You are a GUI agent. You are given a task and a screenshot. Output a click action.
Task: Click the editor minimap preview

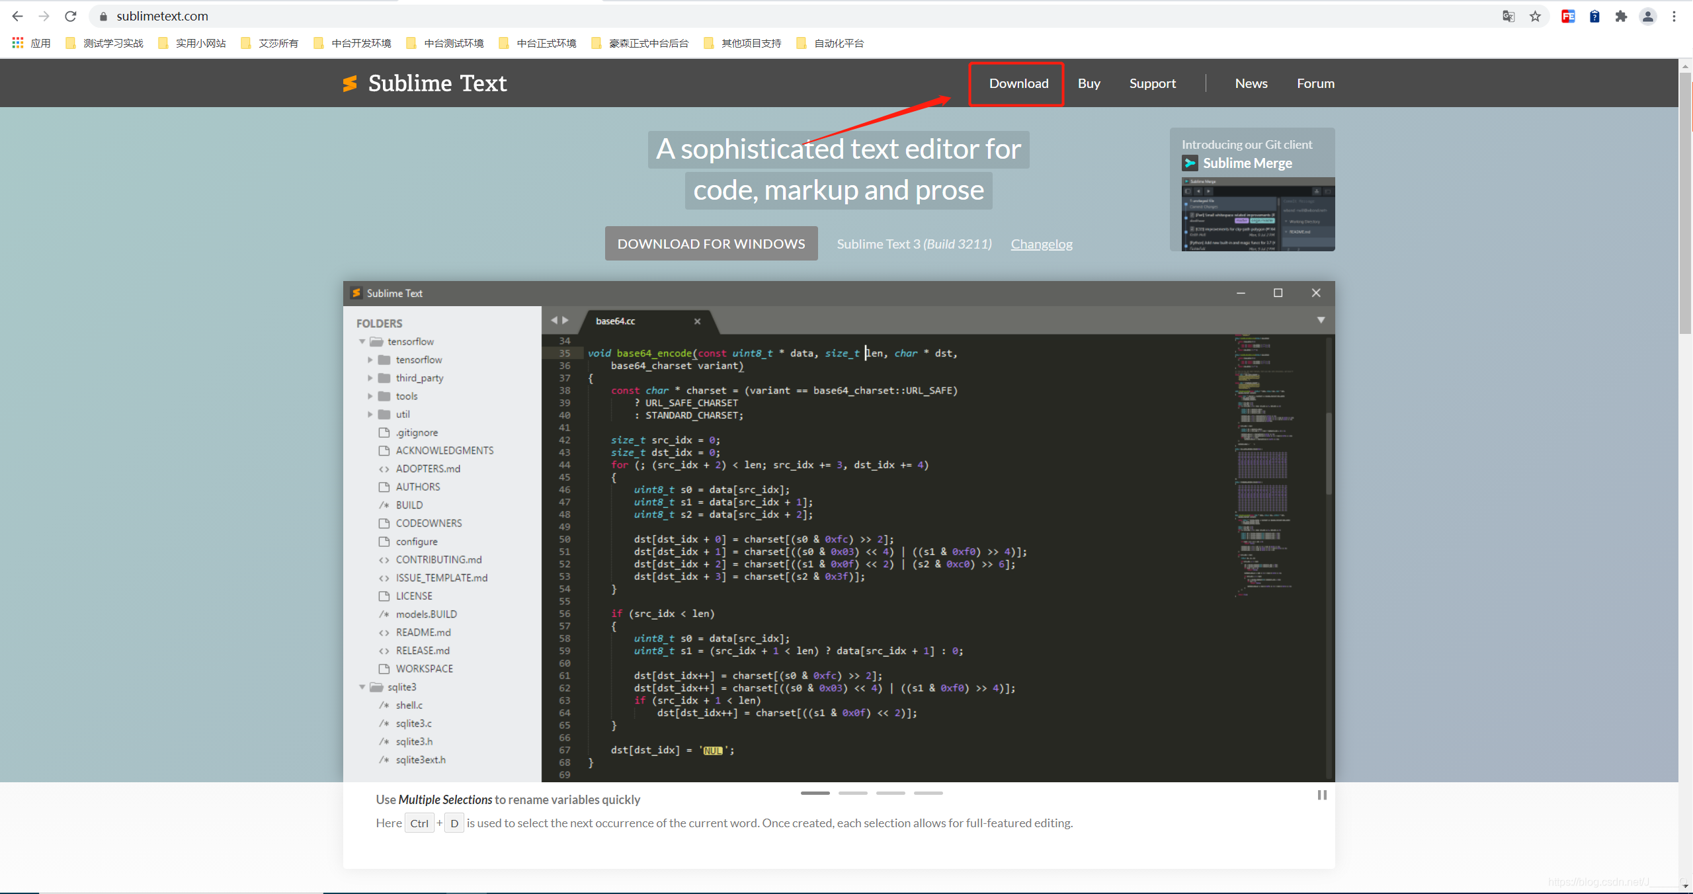pyautogui.click(x=1263, y=466)
